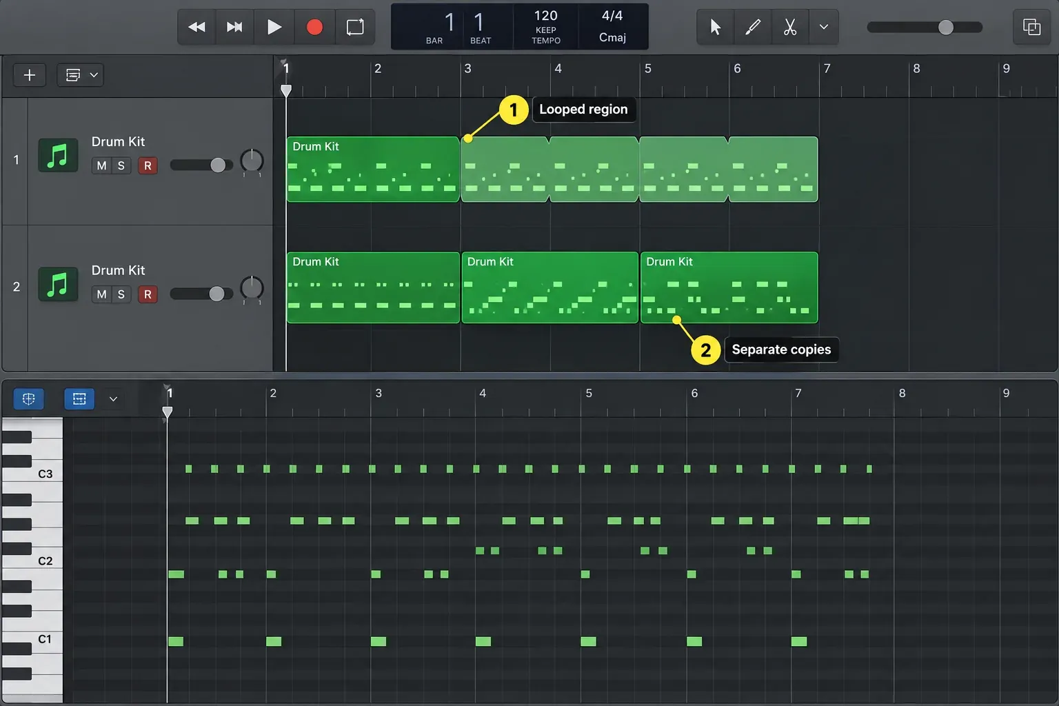Select the third Drum Kit region on track 2
The height and width of the screenshot is (706, 1059).
[x=729, y=288]
